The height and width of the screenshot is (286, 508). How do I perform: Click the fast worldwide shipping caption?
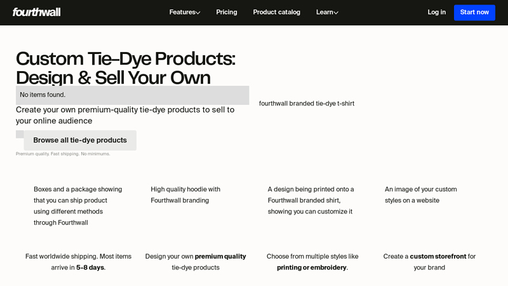pyautogui.click(x=78, y=261)
